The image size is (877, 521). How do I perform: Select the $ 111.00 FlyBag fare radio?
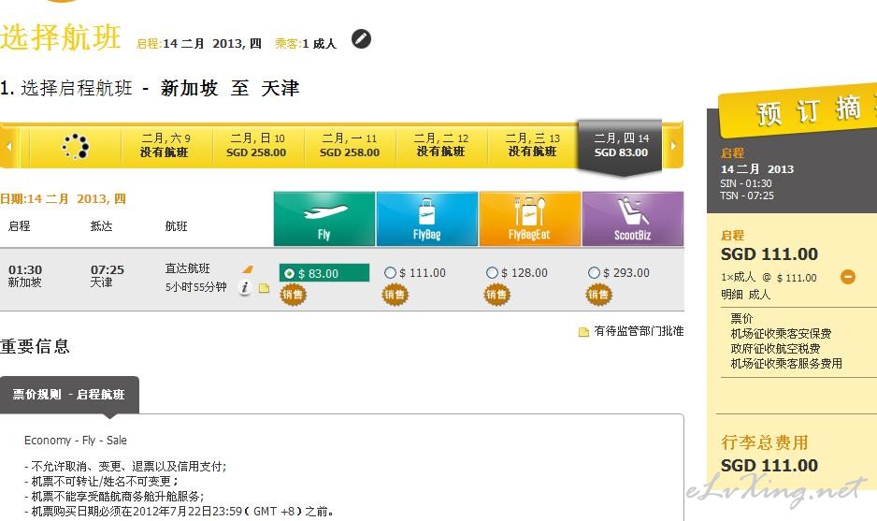(x=390, y=272)
